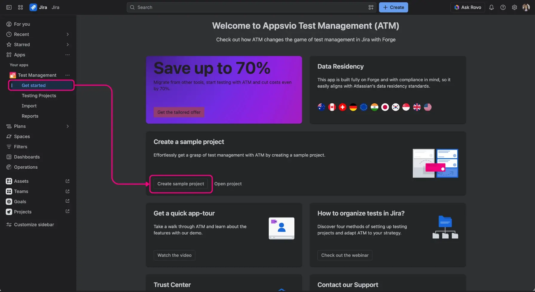Open Operations in the sidebar
The width and height of the screenshot is (535, 292).
26,167
